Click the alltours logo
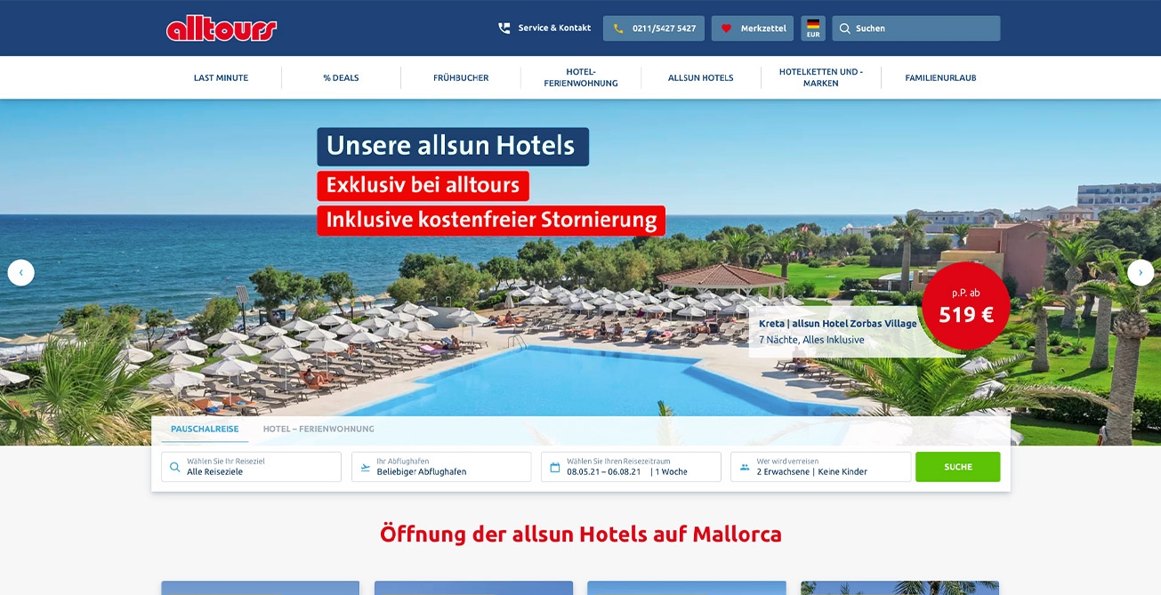Screen dimensions: 1161x595 [222, 29]
